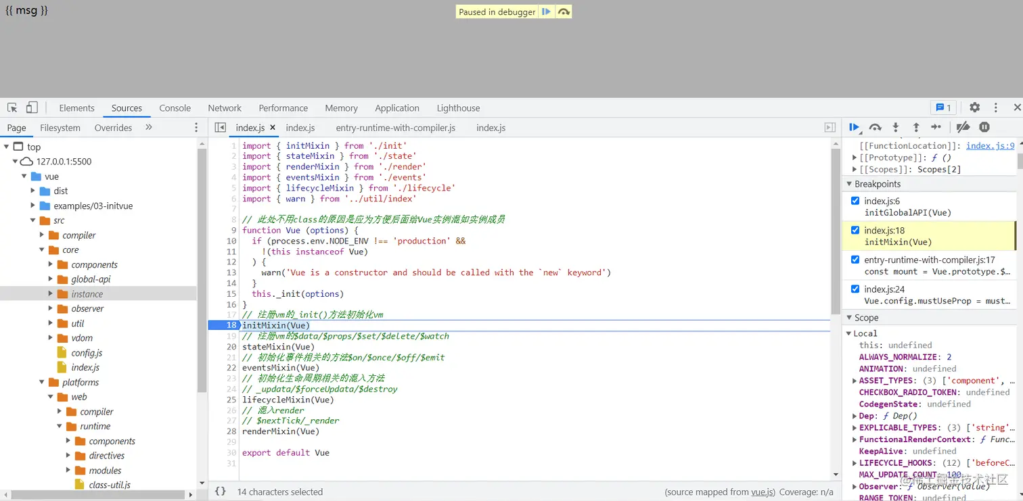Uncheck the index.js:18 initMixin breakpoint
The width and height of the screenshot is (1023, 501).
click(855, 230)
